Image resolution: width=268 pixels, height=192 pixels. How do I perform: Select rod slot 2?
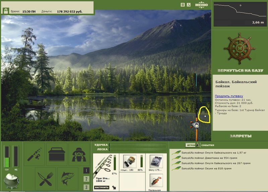(x=86, y=179)
